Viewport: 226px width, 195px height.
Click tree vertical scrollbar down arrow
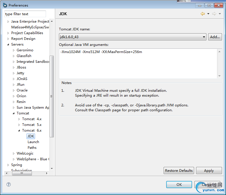(x=52, y=168)
